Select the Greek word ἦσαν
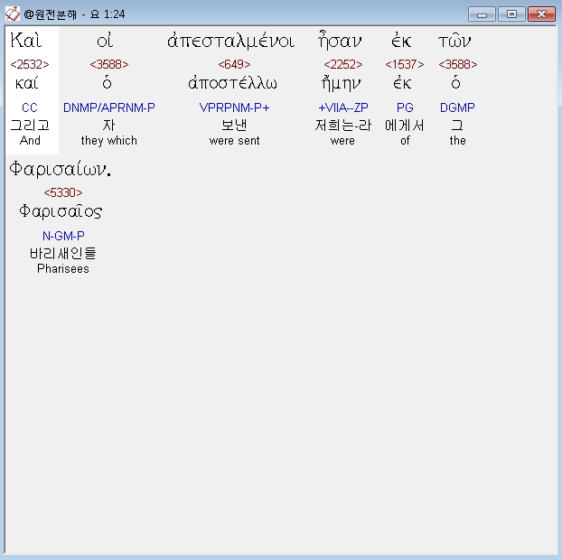Screen dimensions: 562x560 pos(340,40)
